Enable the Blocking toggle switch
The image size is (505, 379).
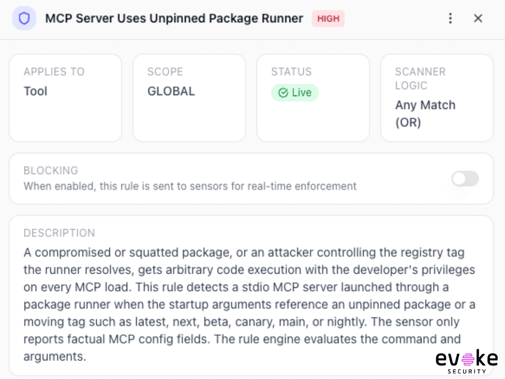click(x=465, y=179)
